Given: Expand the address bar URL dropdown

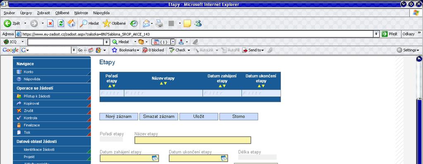Looking at the screenshot, I should click(376, 34).
